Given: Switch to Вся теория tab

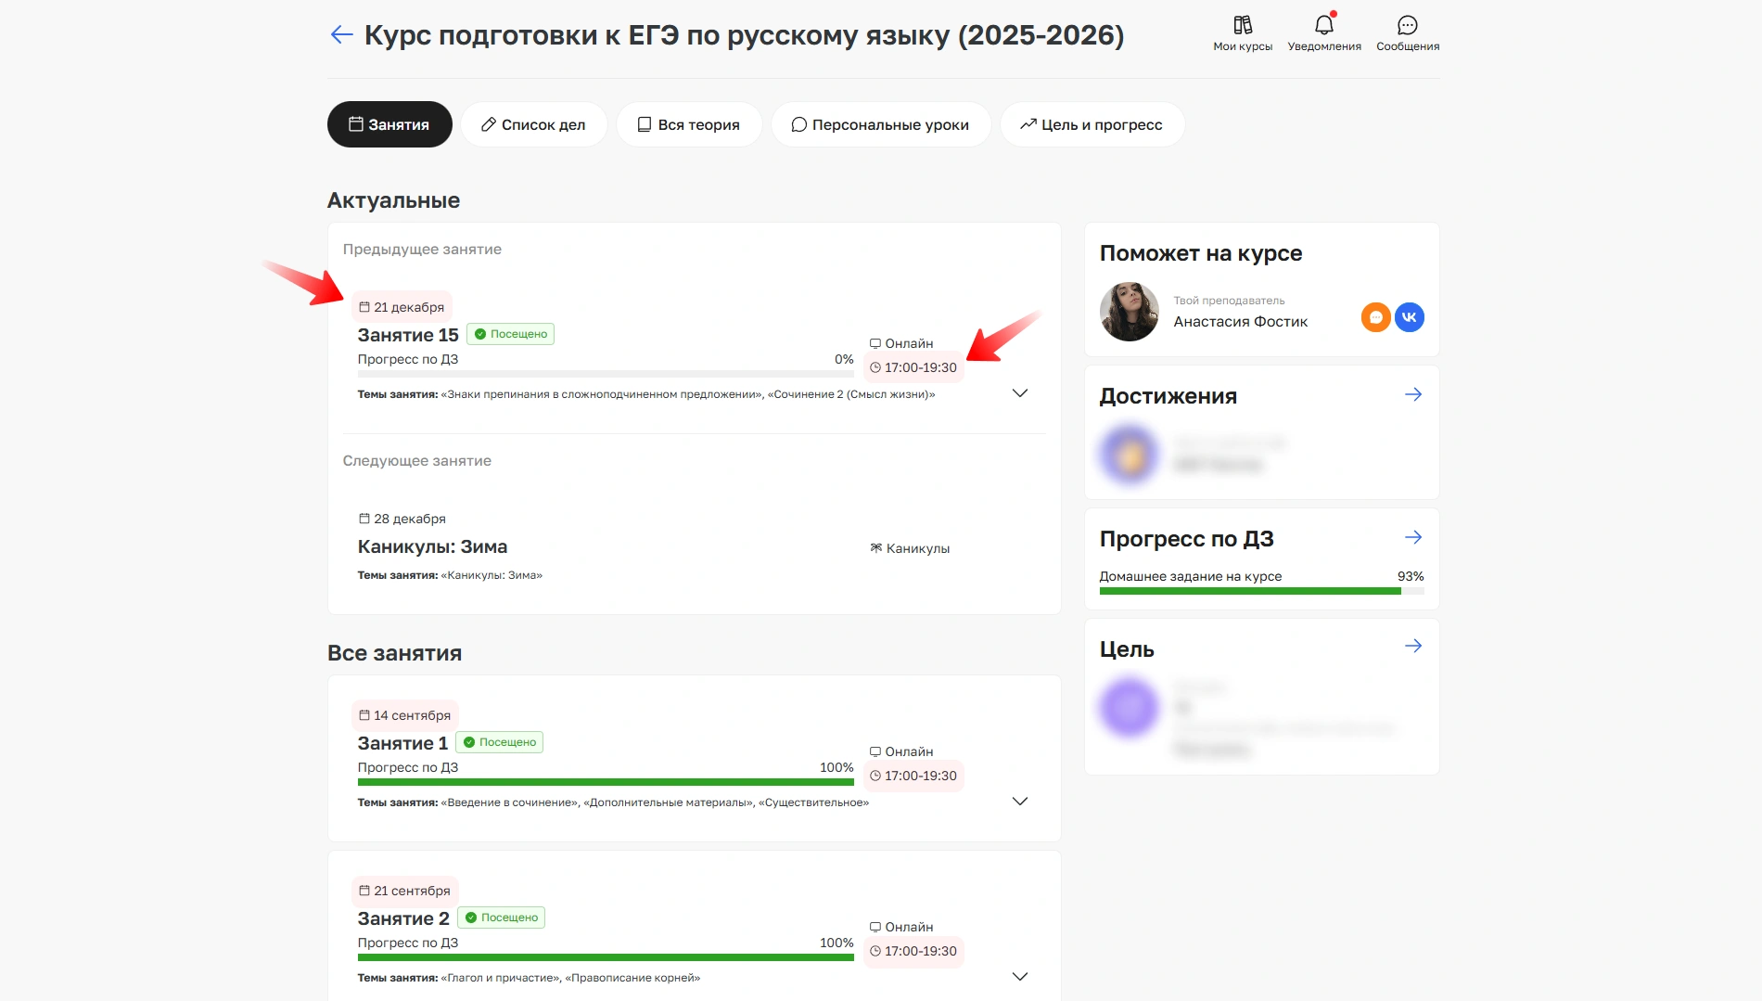Looking at the screenshot, I should [688, 124].
